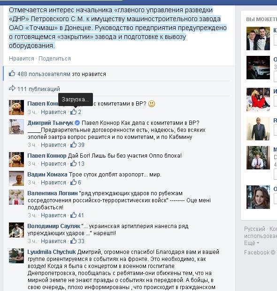This screenshot has height=291, width=277.
Task: Click thumb icon showing 41 likes
Action: (x=74, y=215)
